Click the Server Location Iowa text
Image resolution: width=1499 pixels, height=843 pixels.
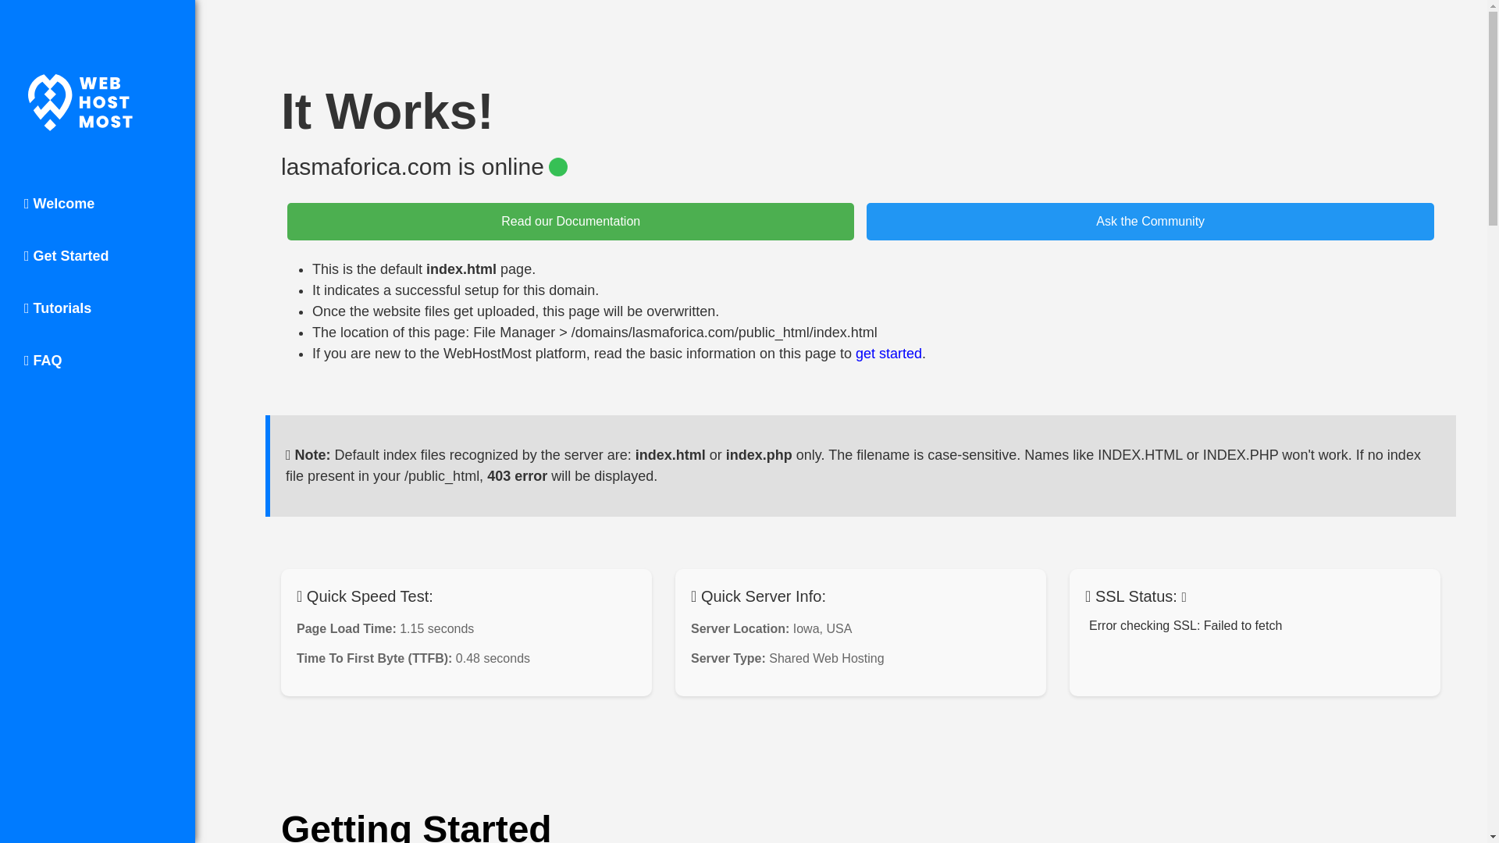click(821, 629)
